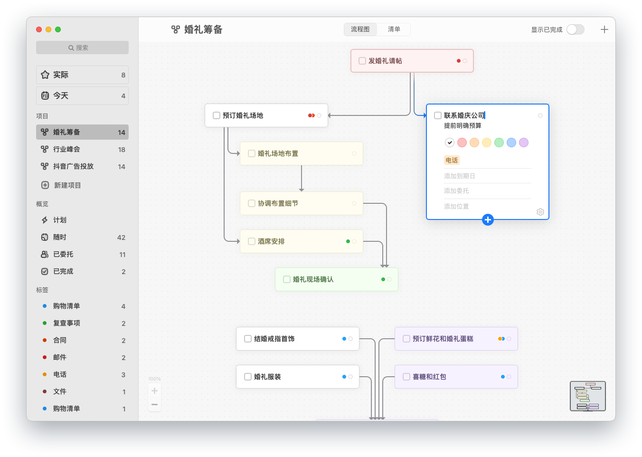Screen dimensions: 642x457
Task: Click the blue plus under 联系婚庆公司 card
Action: (488, 219)
